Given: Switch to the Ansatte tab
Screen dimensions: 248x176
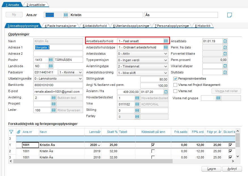Looking at the screenshot, I should point(12,5).
